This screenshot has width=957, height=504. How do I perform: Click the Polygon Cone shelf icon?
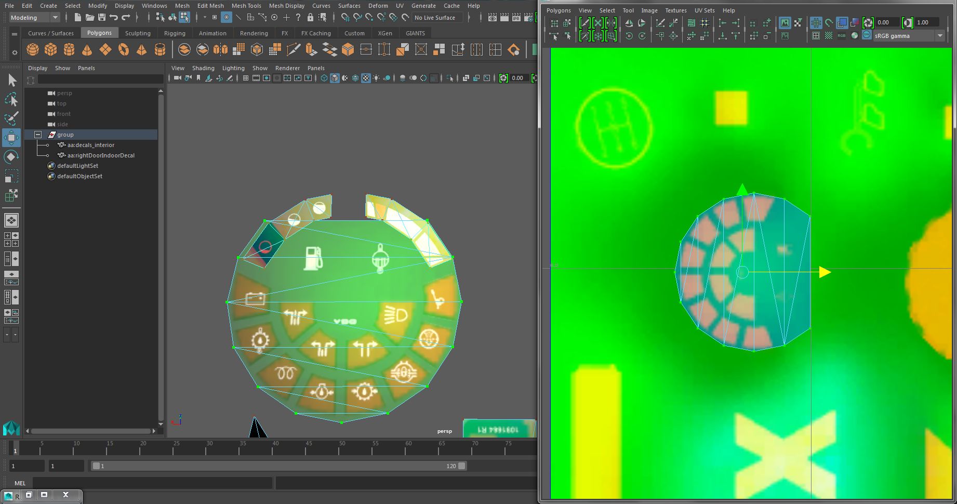87,50
